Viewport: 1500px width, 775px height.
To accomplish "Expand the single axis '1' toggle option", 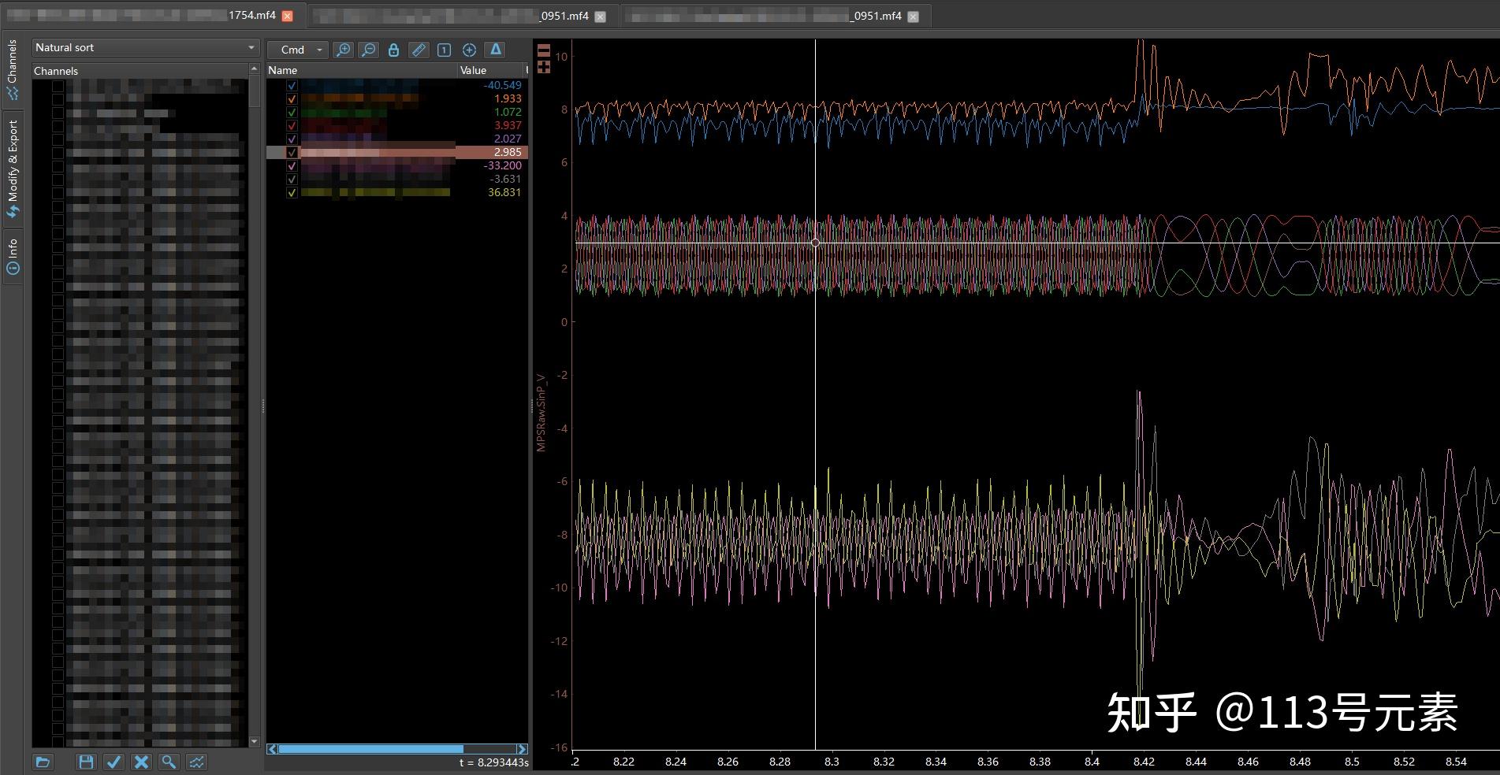I will 443,50.
